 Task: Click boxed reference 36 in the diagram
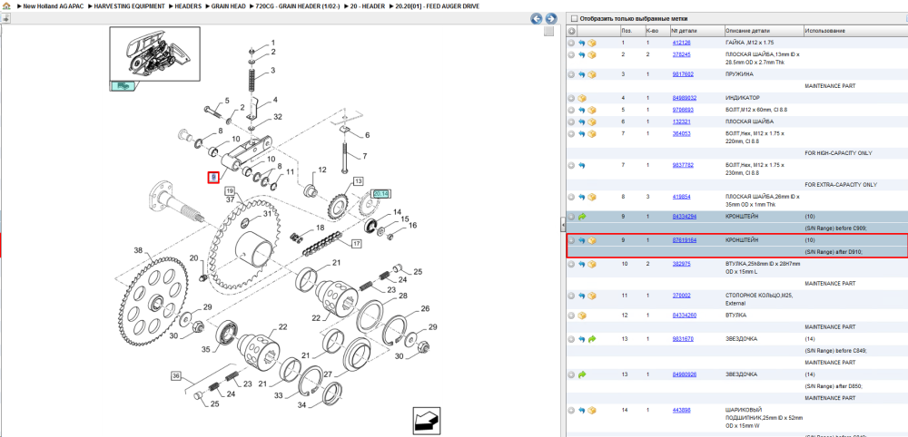(176, 376)
